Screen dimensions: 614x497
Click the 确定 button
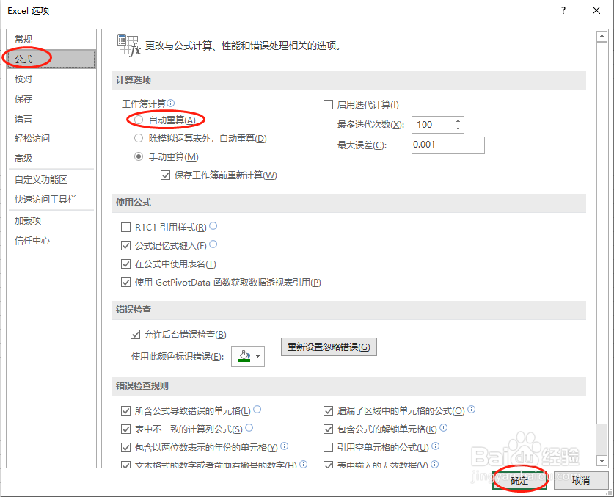point(519,480)
